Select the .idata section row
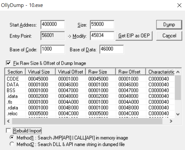 coord(90,96)
